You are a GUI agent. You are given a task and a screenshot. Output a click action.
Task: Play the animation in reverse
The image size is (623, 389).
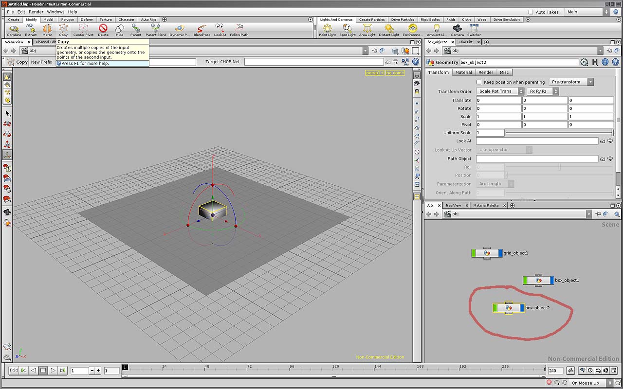tap(34, 371)
